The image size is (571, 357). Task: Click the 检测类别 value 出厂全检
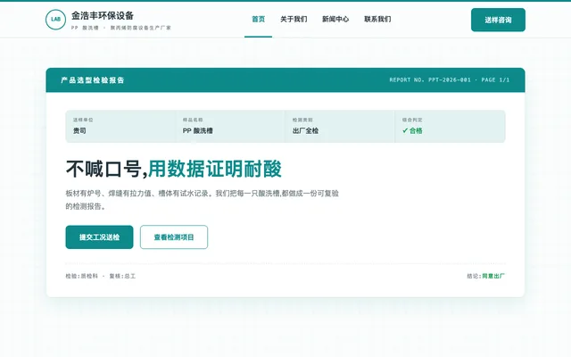point(305,131)
